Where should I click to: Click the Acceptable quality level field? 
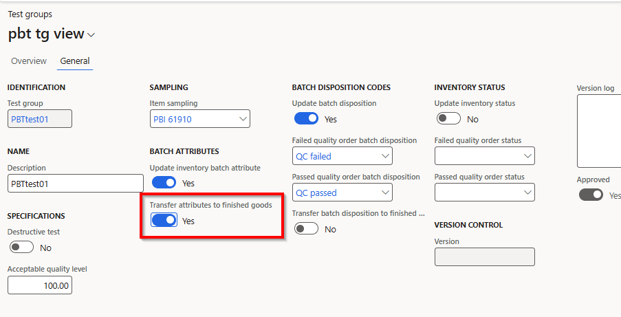40,285
